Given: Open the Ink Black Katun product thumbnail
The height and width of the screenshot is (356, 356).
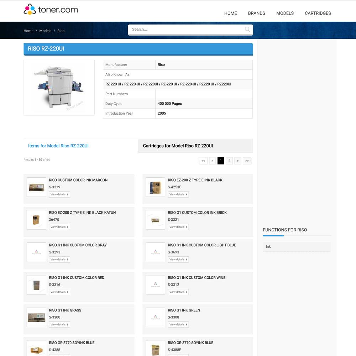Looking at the screenshot, I should point(36,220).
